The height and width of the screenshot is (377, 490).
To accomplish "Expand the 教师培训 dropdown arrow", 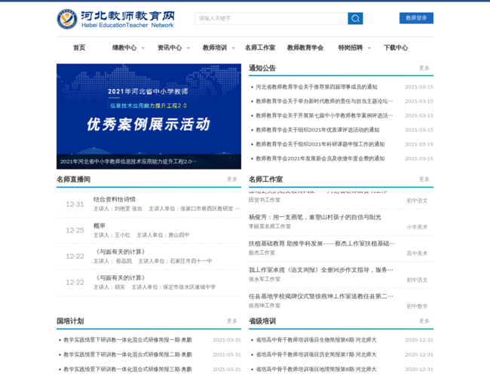I will pyautogui.click(x=234, y=48).
